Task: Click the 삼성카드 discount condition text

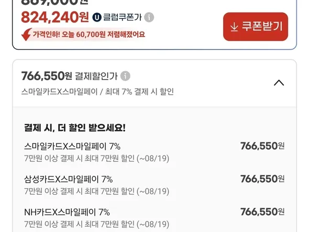Action: click(96, 191)
